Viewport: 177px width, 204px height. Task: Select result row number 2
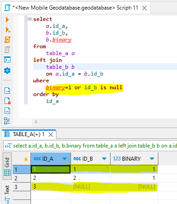point(22,178)
